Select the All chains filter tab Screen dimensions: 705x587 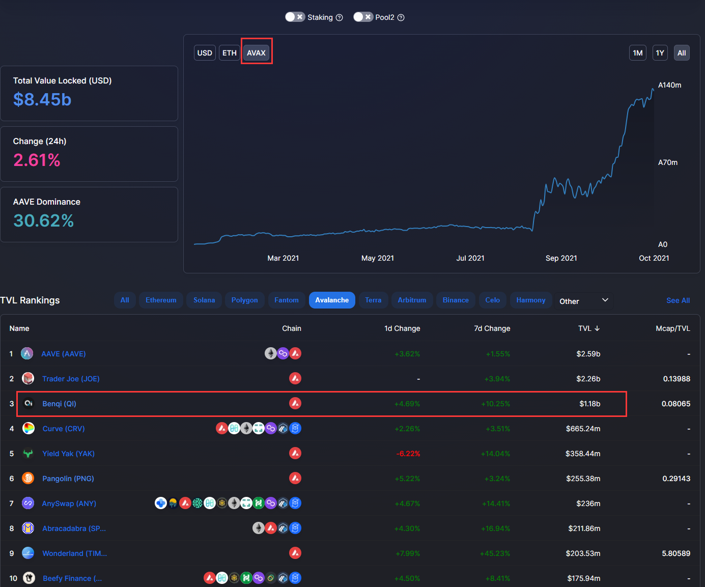[x=125, y=300]
